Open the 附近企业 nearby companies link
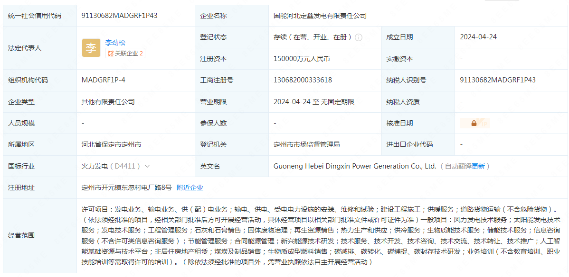This screenshot has width=569, height=277. (190, 188)
